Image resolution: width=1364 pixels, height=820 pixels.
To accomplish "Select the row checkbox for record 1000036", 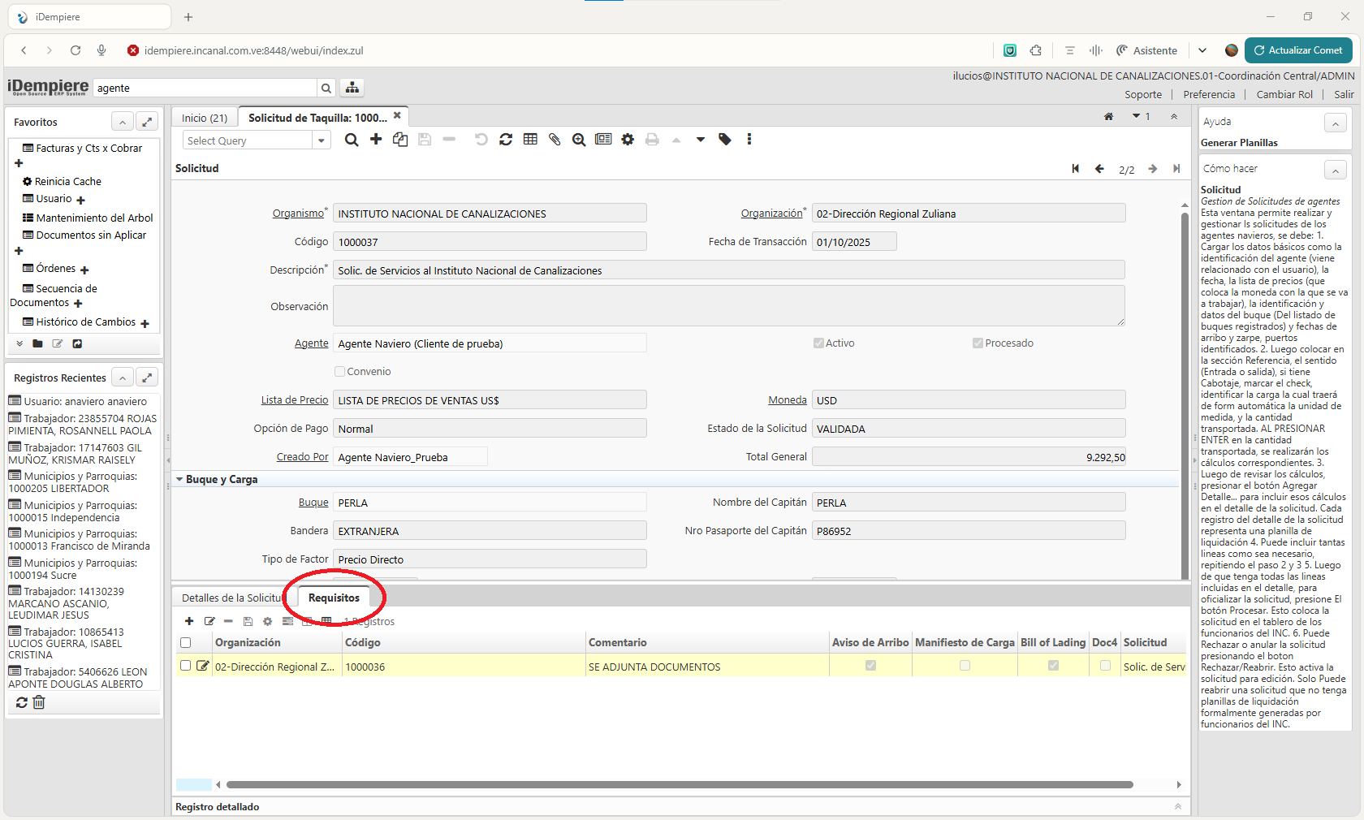I will tap(186, 666).
